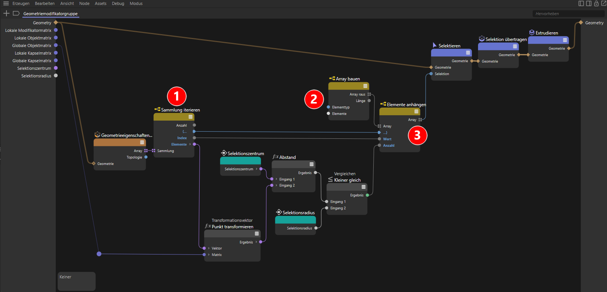Click the Globale Kapselmatrix label
Viewport: 607px width, 292px height.
click(x=32, y=61)
